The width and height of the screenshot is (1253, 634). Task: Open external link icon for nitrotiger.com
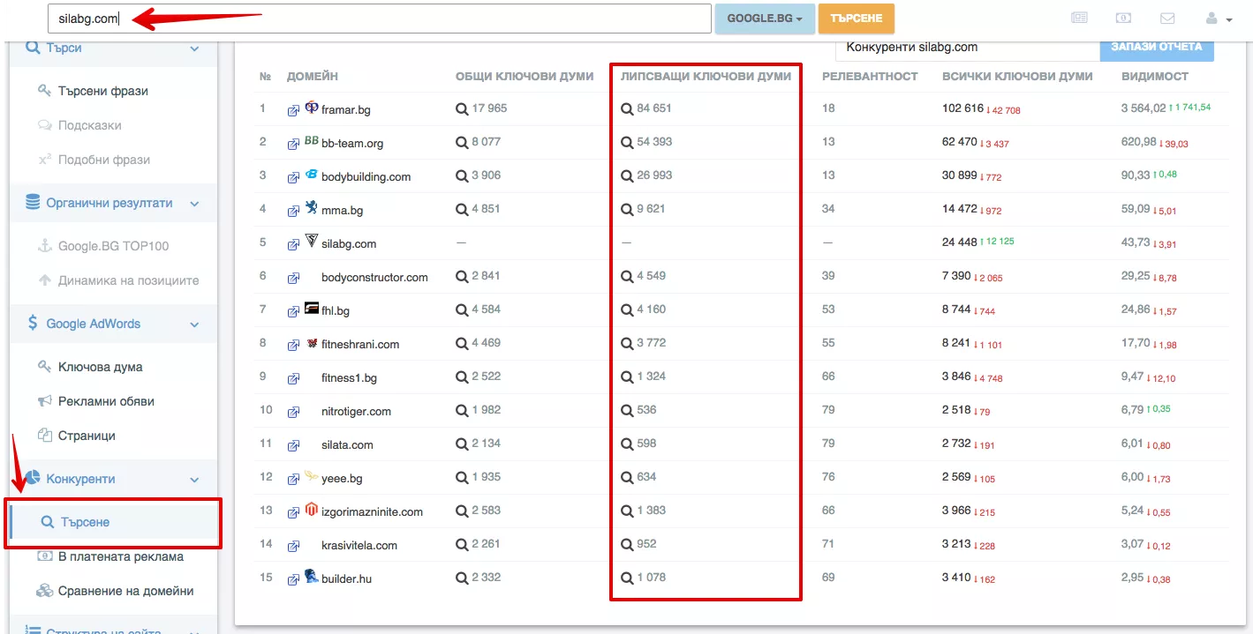pyautogui.click(x=293, y=412)
